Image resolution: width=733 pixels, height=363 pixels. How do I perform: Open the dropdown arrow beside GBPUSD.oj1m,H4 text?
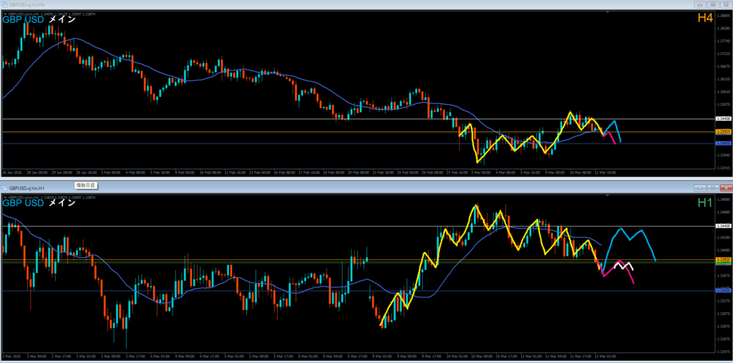(x=5, y=12)
